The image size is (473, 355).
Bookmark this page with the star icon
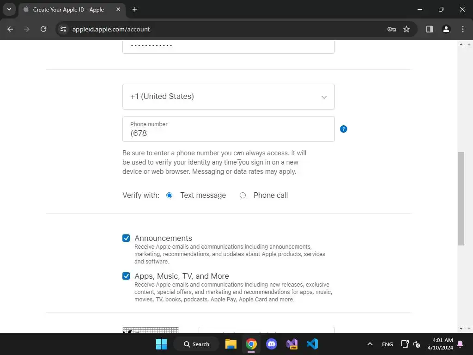click(x=406, y=29)
